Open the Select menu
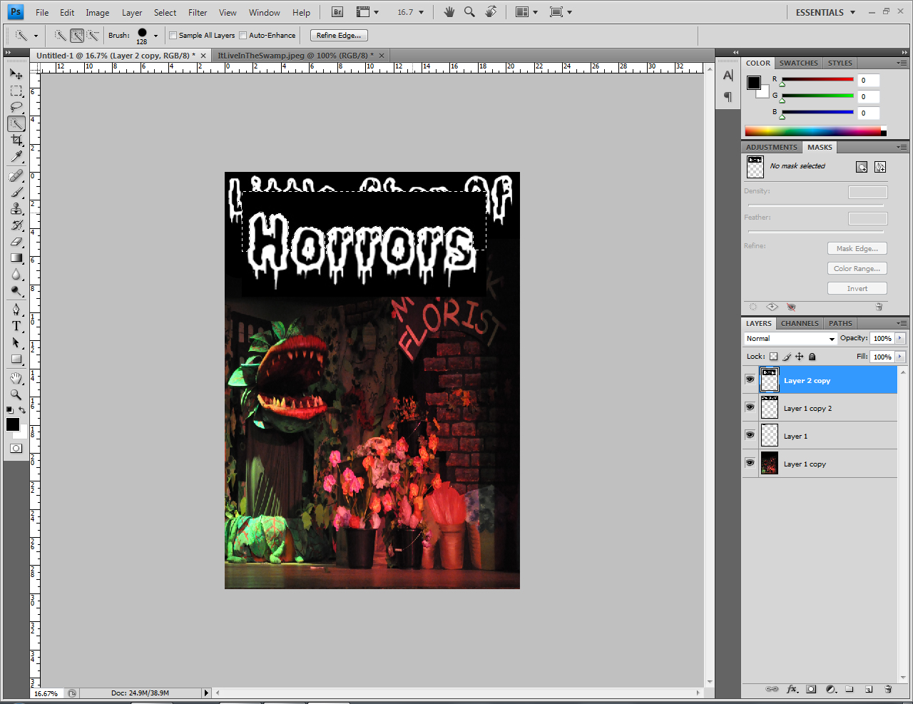Viewport: 913px width, 704px height. pyautogui.click(x=165, y=13)
